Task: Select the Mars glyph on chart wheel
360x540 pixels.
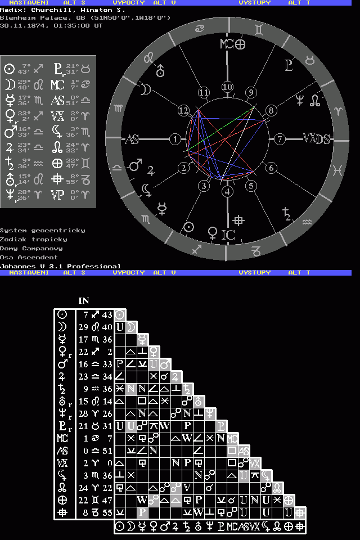Action: coord(136,166)
